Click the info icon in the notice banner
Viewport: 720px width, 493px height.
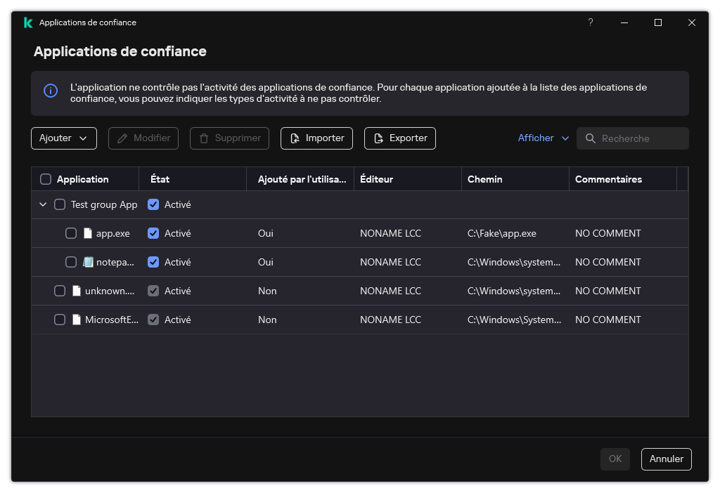point(50,91)
